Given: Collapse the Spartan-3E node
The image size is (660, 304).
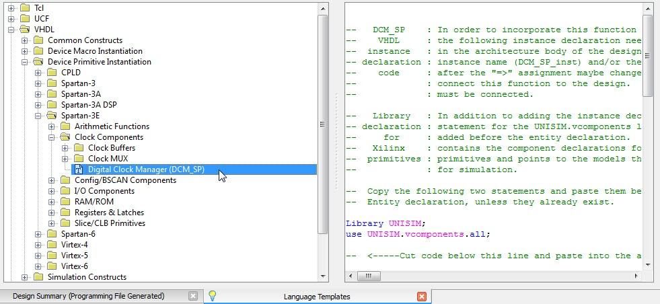Looking at the screenshot, I should pyautogui.click(x=38, y=116).
